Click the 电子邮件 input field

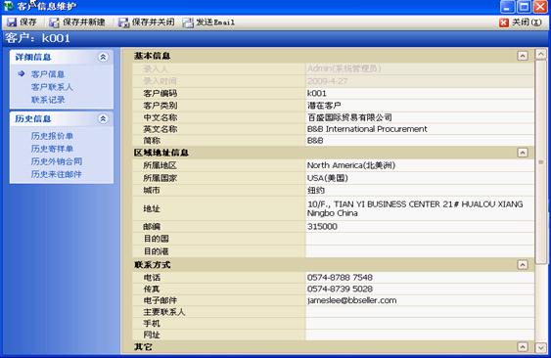coord(420,300)
